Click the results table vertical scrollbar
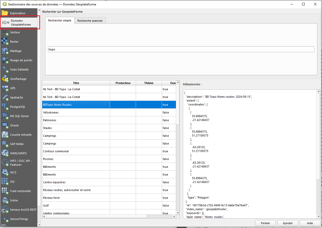 click(x=178, y=105)
